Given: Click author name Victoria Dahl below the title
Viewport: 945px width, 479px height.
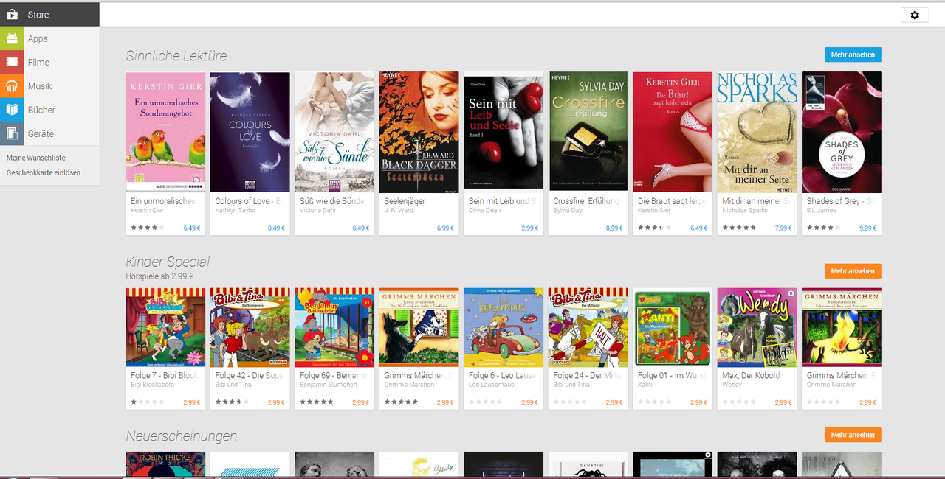Looking at the screenshot, I should click(319, 211).
